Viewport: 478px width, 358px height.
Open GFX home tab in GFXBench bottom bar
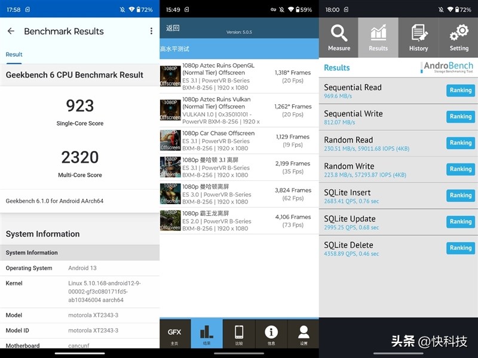[175, 334]
